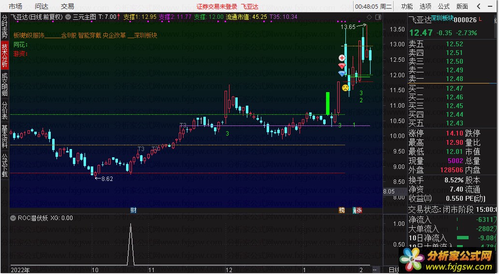
Task: Click the 8.05 cursor price tag on the axis
Action: [x=389, y=191]
